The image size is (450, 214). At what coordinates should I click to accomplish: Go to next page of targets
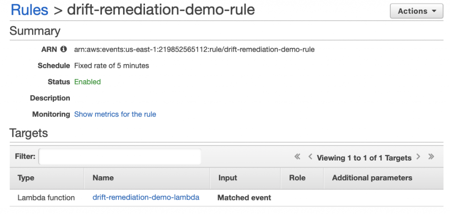[418, 157]
